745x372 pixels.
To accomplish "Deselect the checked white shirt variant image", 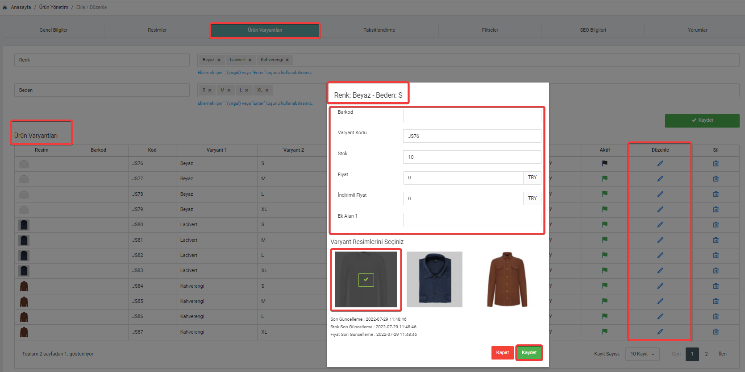I will 366,279.
